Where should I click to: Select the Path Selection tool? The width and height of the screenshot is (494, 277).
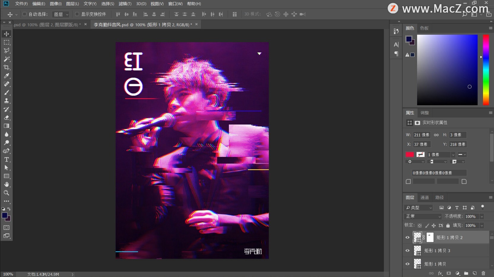pyautogui.click(x=7, y=168)
